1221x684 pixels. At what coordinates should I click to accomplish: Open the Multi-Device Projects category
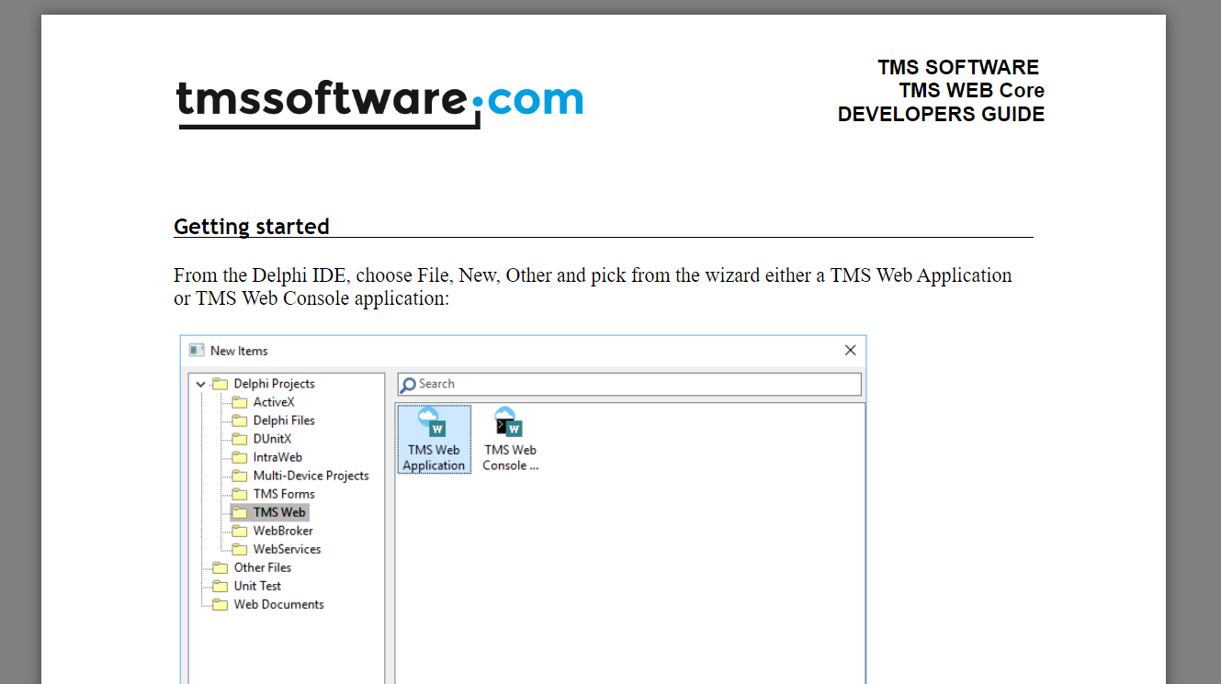[311, 476]
